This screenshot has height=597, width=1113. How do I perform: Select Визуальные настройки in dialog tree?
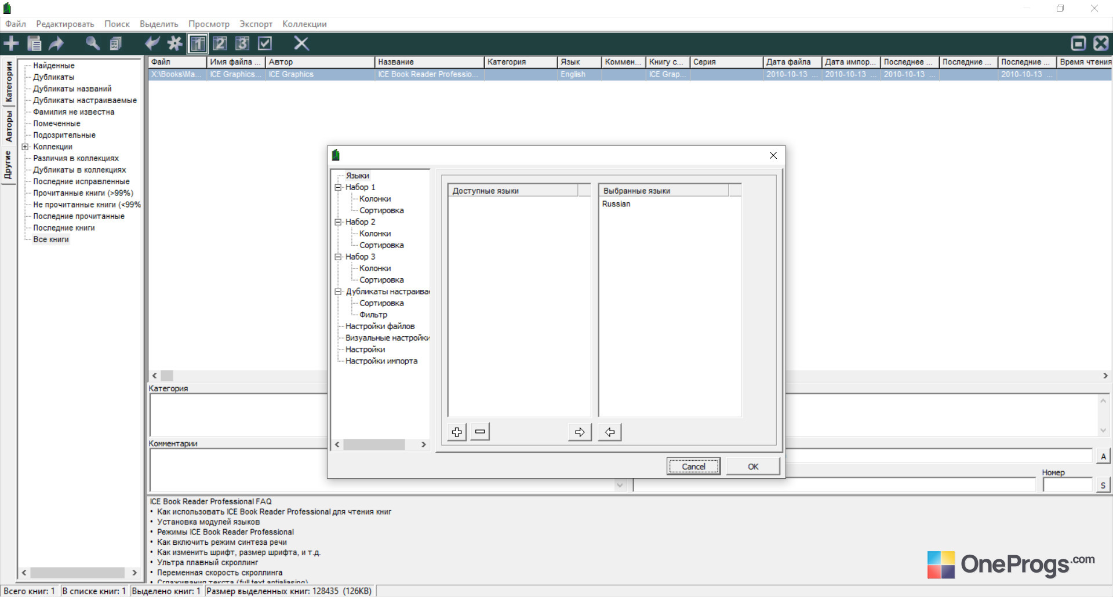click(x=387, y=338)
